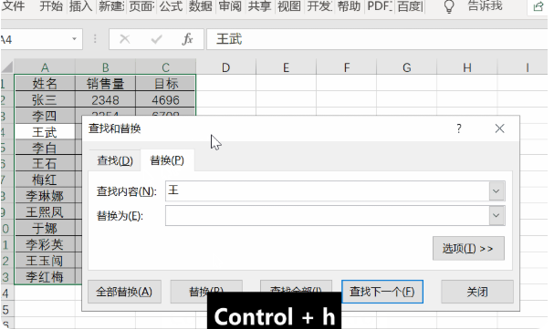
Task: Select the 替换(P) tab in dialog
Action: tap(167, 160)
